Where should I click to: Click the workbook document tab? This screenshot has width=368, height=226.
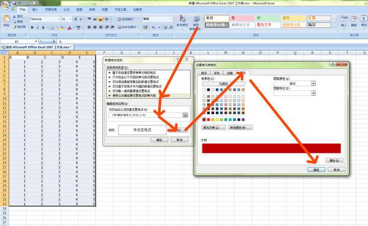(x=37, y=47)
